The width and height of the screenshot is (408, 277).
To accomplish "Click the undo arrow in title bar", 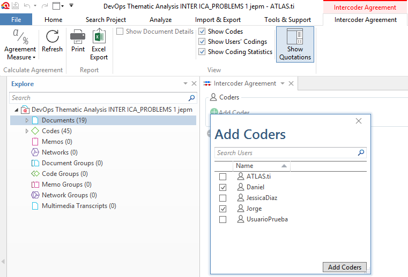I will click(x=27, y=5).
